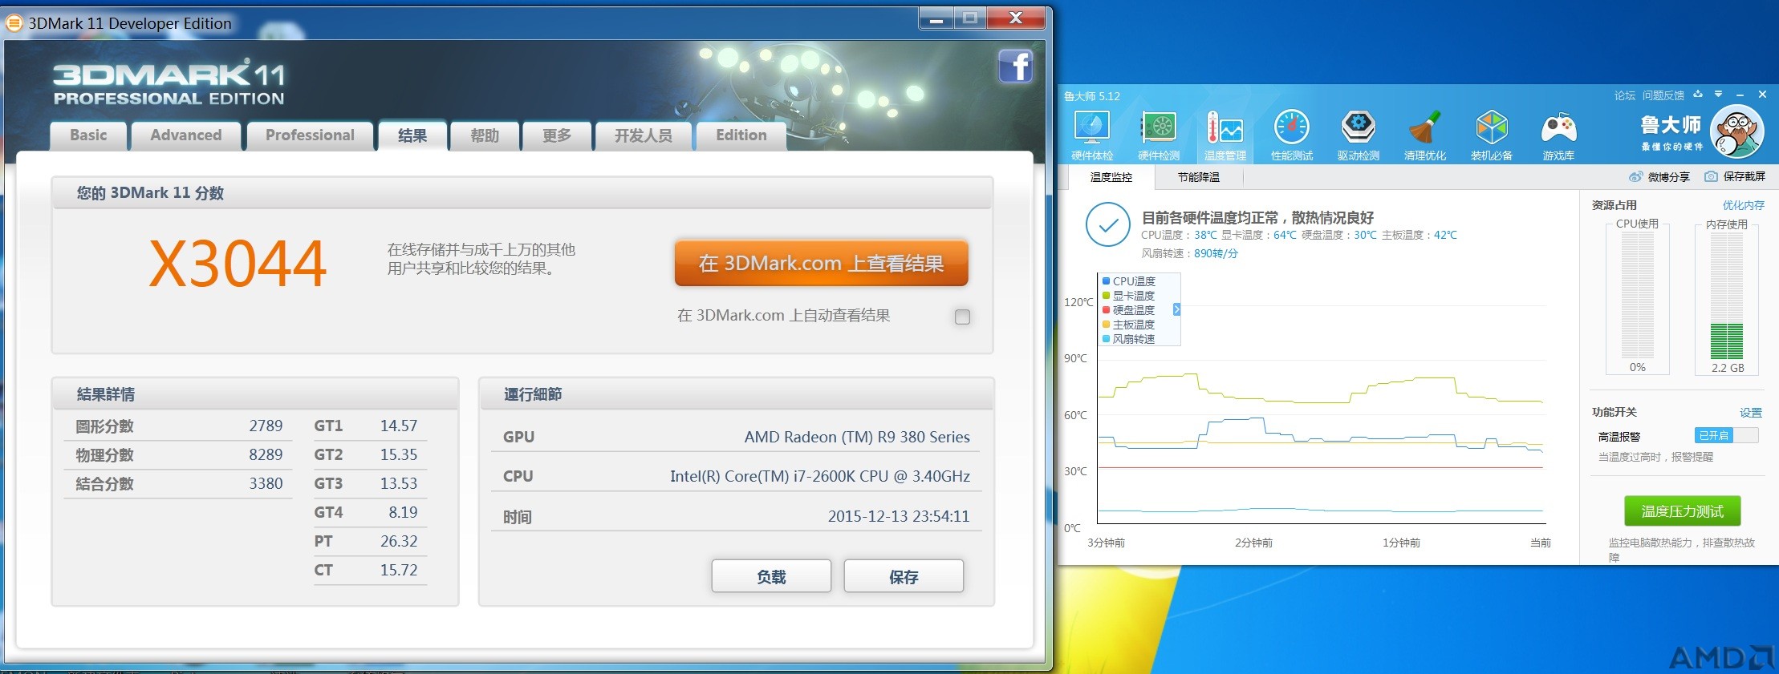Toggle CPU温度 legend entry
This screenshot has height=674, width=1779.
click(x=1129, y=281)
